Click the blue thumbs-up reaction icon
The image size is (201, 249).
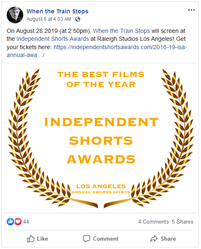tap(10, 222)
